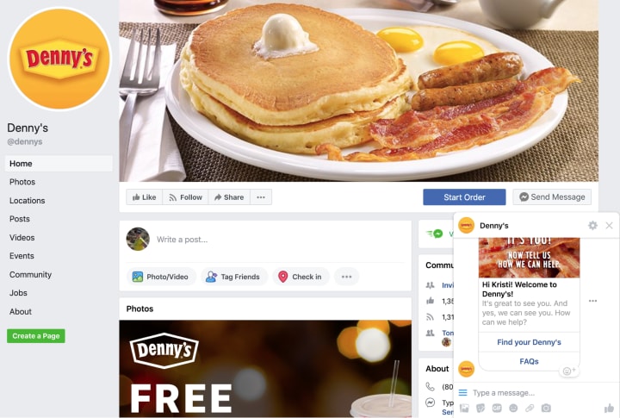This screenshot has height=418, width=620.
Task: Open the sticker picker in chat
Action: coord(480,408)
